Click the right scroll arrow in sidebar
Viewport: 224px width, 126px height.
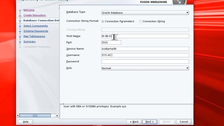(x=57, y=115)
